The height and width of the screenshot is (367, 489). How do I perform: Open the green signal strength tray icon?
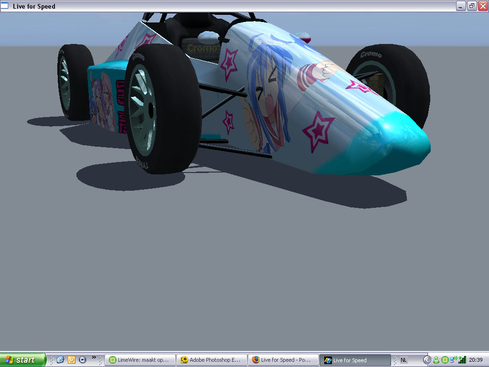462,360
